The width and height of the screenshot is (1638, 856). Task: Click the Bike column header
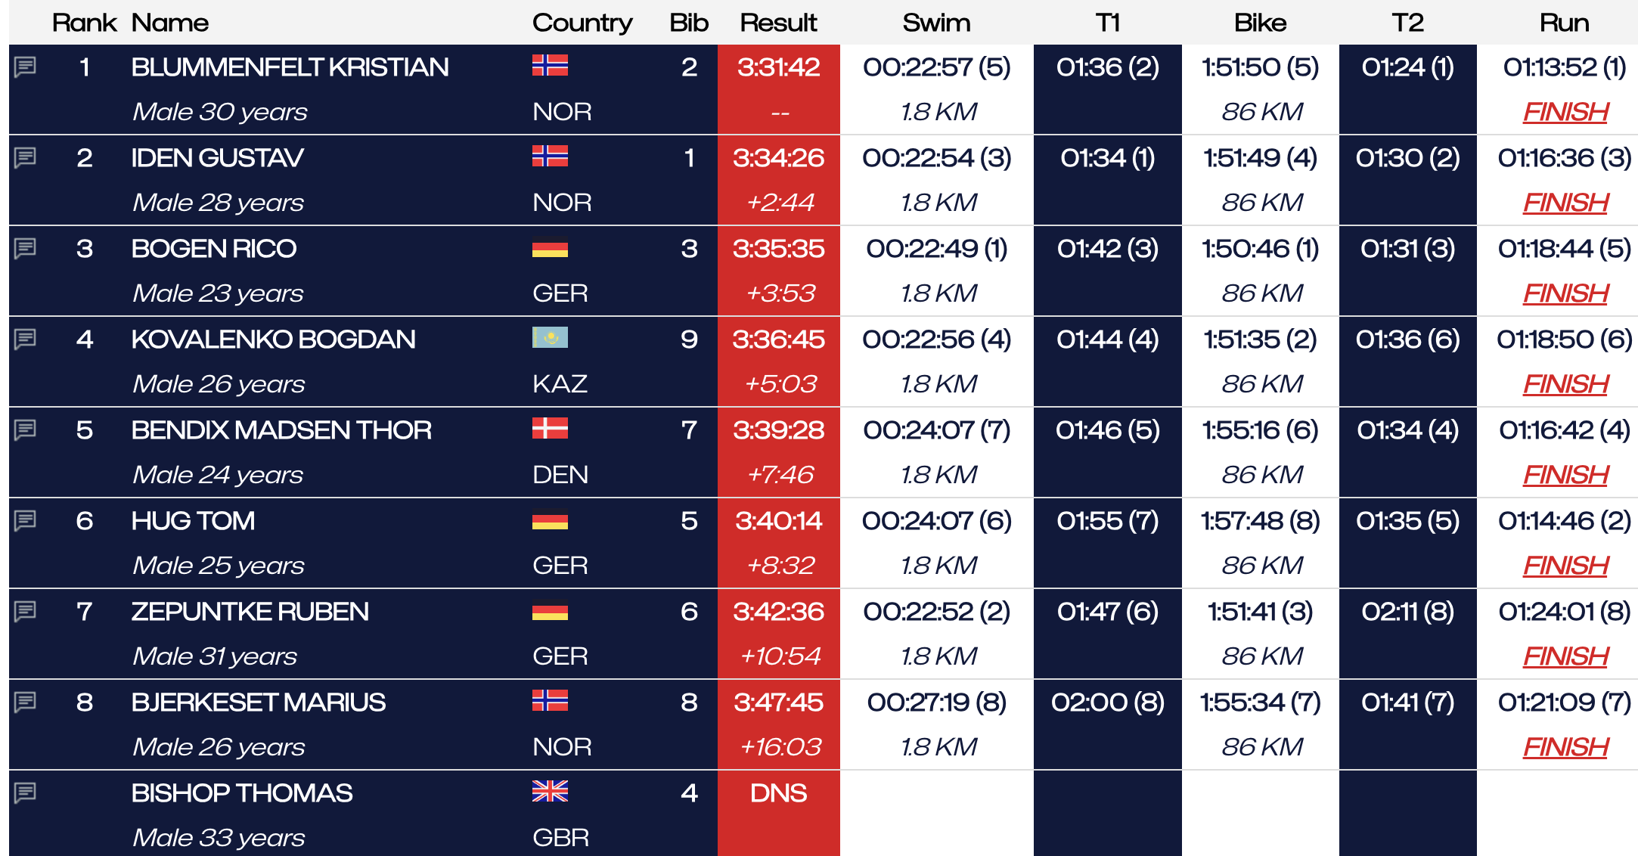(x=1260, y=23)
